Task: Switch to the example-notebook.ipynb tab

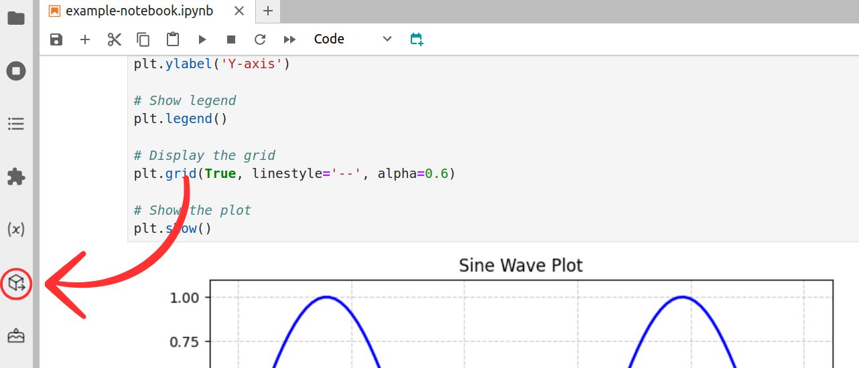Action: coord(146,11)
